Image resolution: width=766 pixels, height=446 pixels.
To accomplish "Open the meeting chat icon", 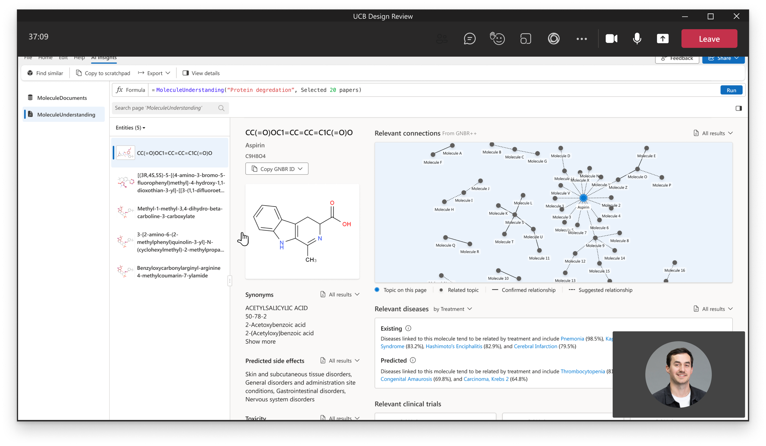I will 469,39.
